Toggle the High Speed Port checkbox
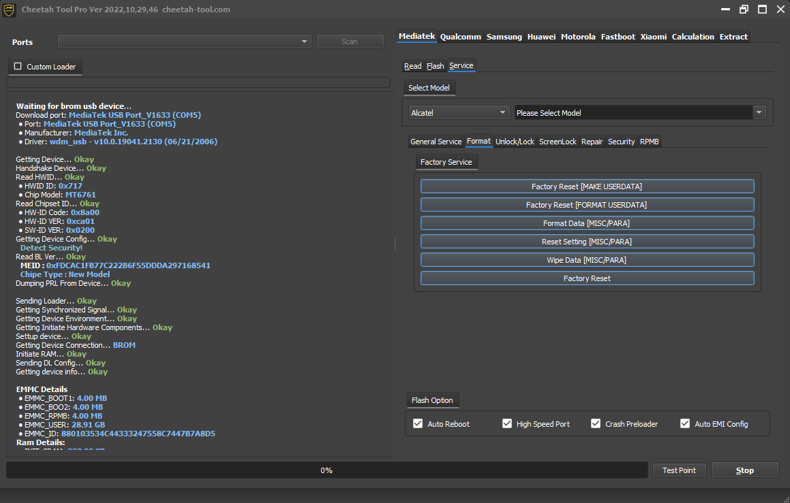The width and height of the screenshot is (790, 503). [x=507, y=423]
